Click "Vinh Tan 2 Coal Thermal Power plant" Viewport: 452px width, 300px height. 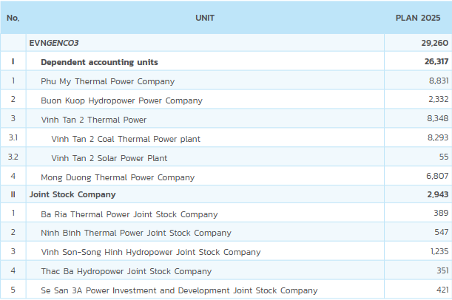tap(126, 139)
